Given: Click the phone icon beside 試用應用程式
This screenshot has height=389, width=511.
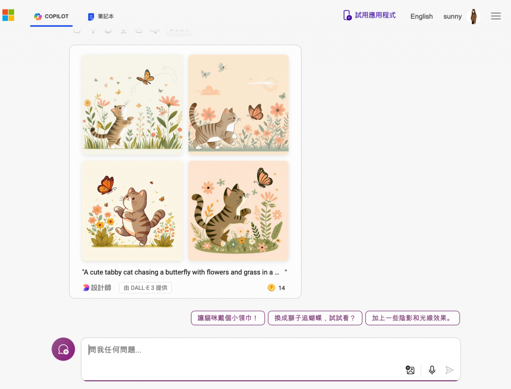Looking at the screenshot, I should click(x=347, y=15).
